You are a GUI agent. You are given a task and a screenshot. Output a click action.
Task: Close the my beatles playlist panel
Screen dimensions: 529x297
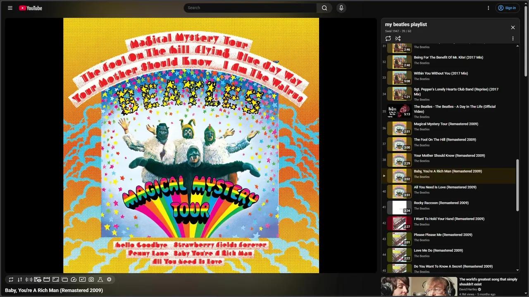(x=513, y=27)
